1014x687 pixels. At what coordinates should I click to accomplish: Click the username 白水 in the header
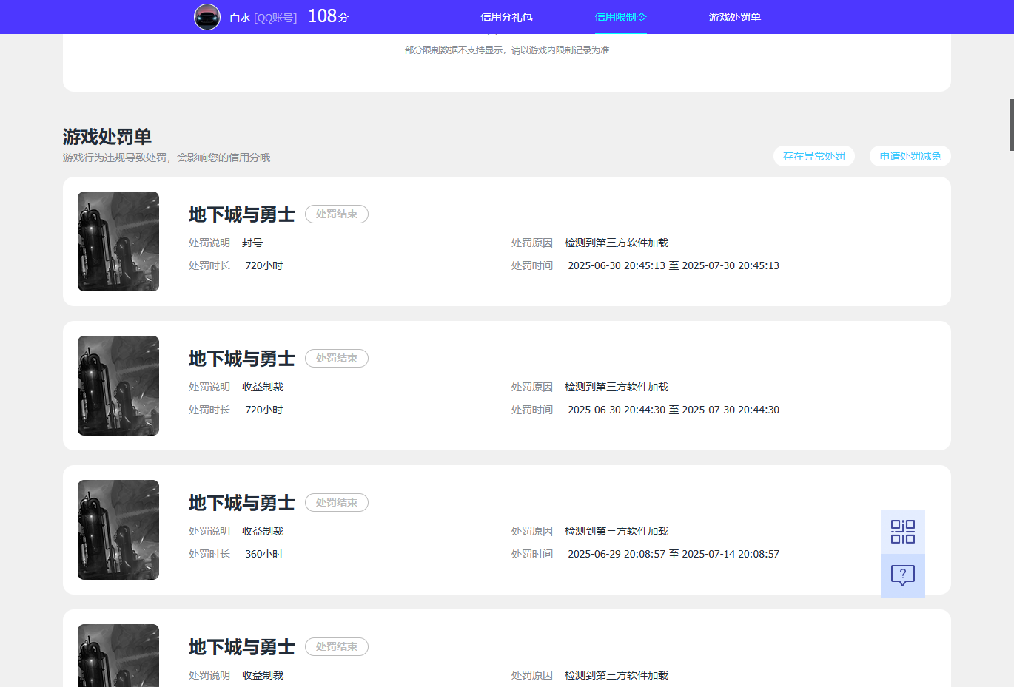(x=240, y=18)
